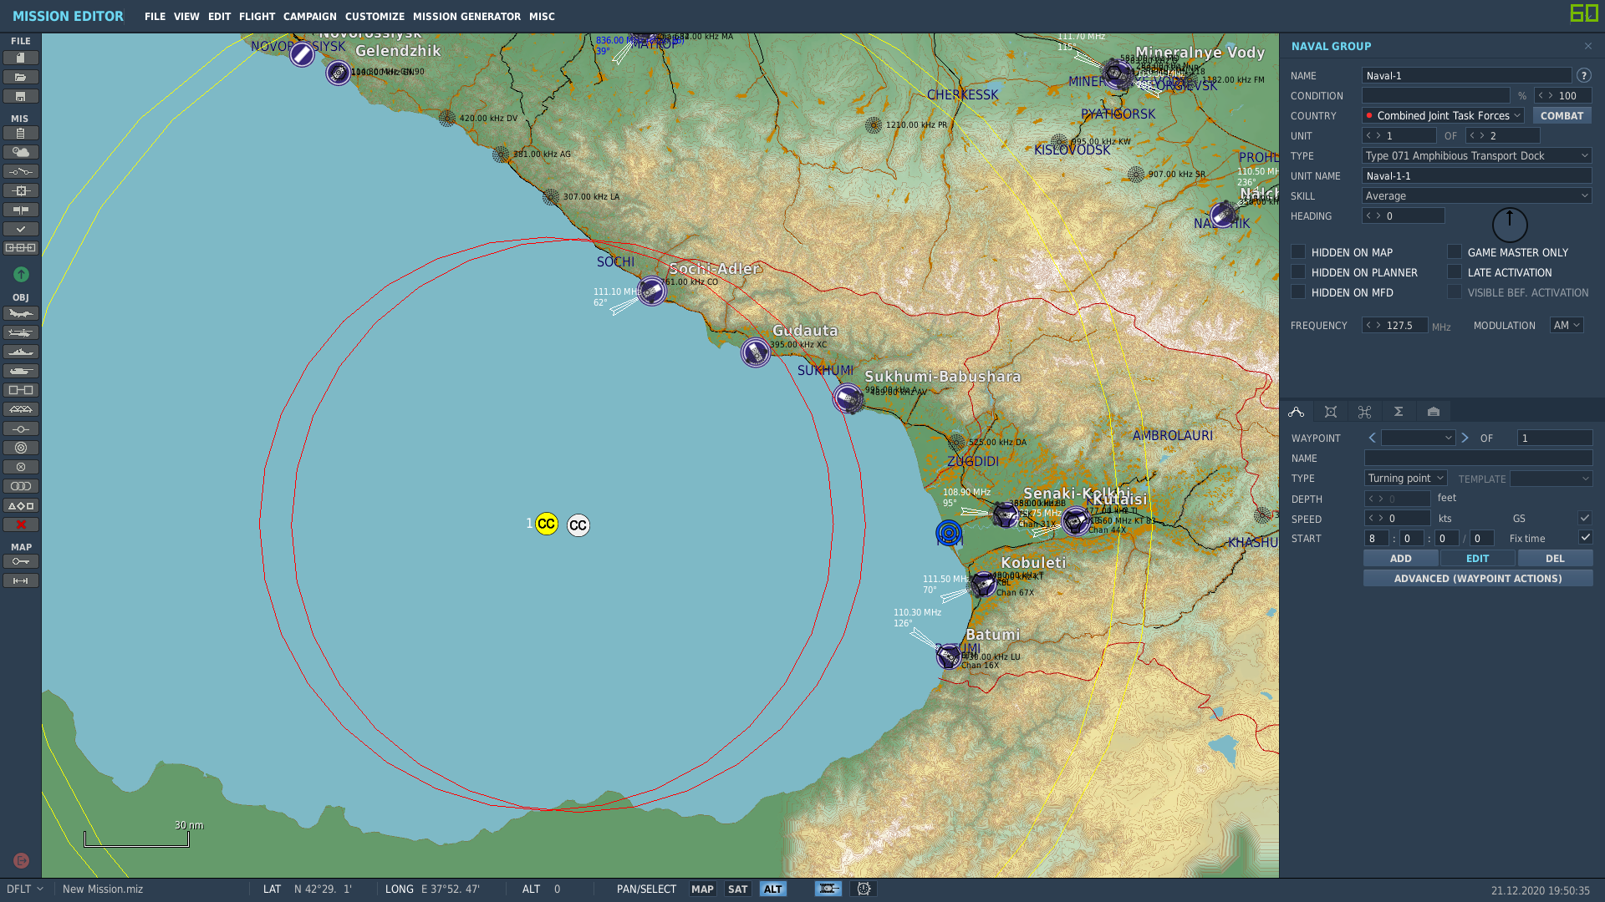Image resolution: width=1605 pixels, height=902 pixels.
Task: Check the Late Activation box
Action: [1455, 271]
